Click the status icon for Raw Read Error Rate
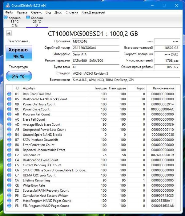This screenshot has width=185, height=216. (x=9, y=94)
